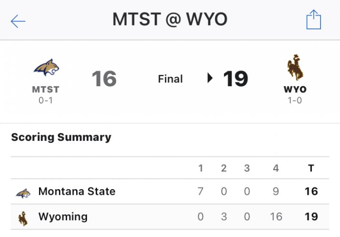Image resolution: width=340 pixels, height=237 pixels.
Task: Tap the winner arrow indicator beside 19
Action: [210, 78]
